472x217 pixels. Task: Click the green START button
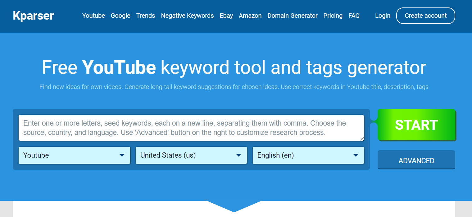416,125
